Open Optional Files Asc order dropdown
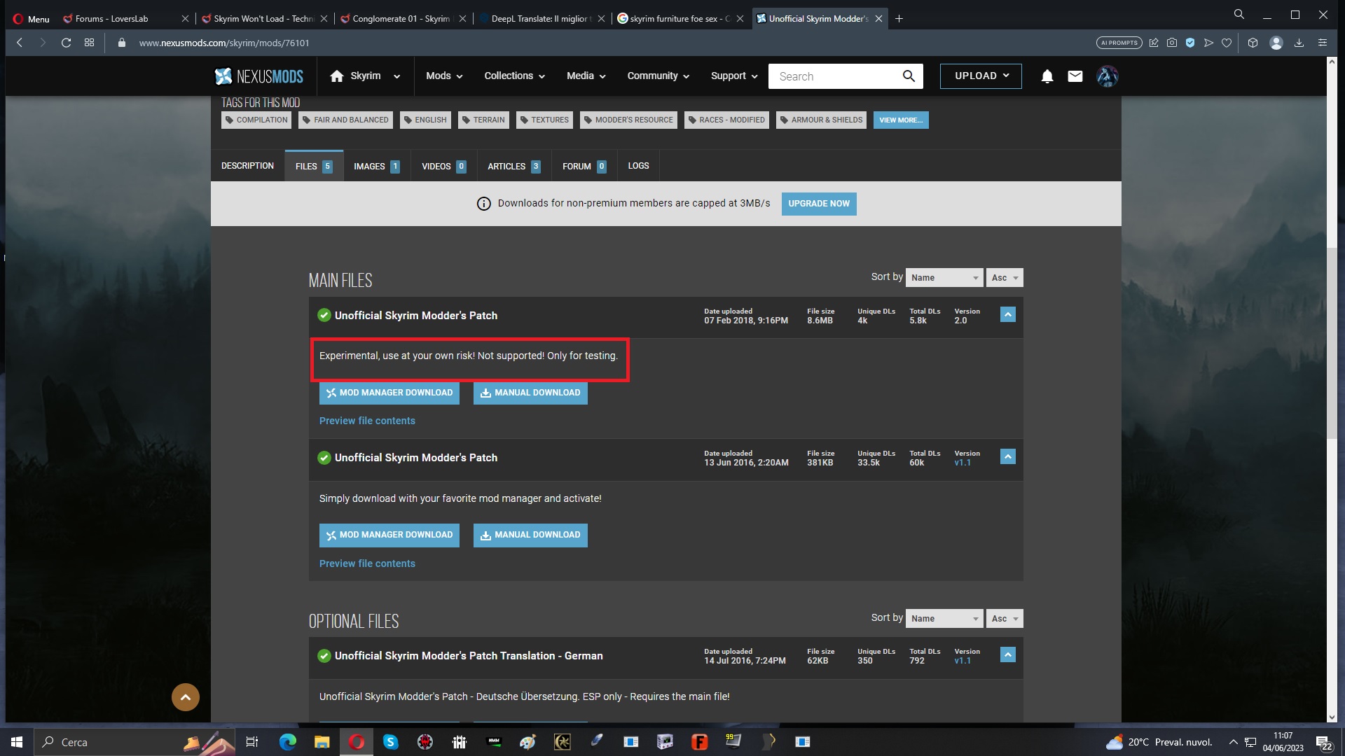 [1005, 619]
